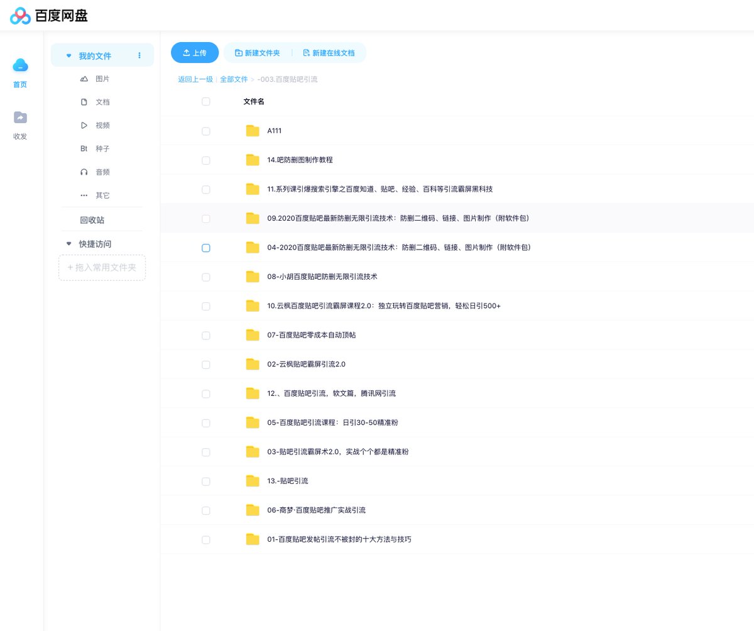Collapse the 快捷访问 section arrow
The width and height of the screenshot is (754, 631).
click(69, 244)
